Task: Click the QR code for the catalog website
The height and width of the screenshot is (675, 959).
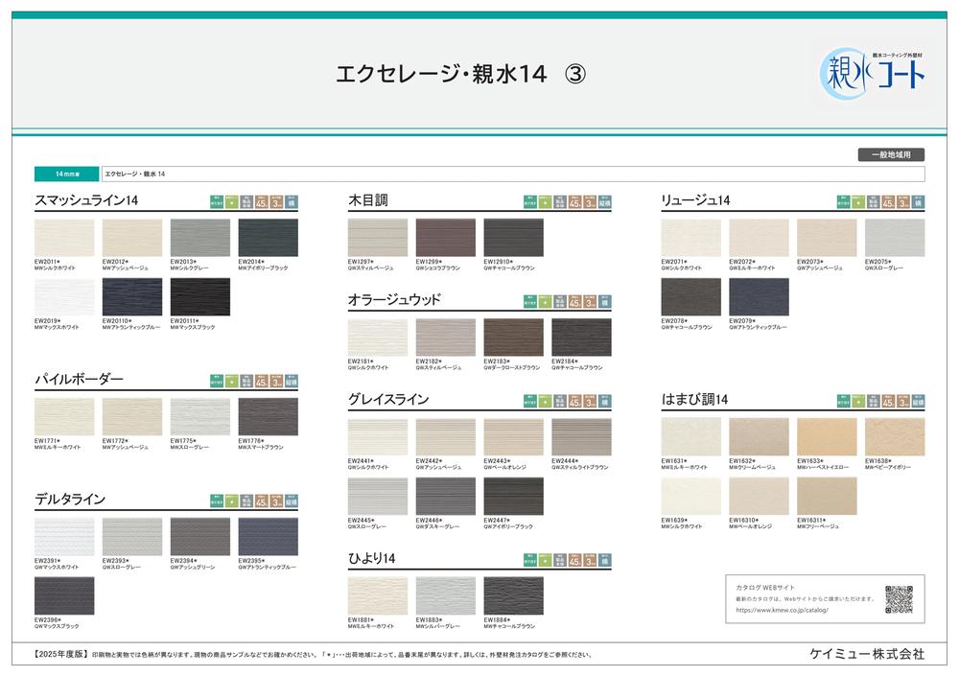Action: pyautogui.click(x=898, y=597)
